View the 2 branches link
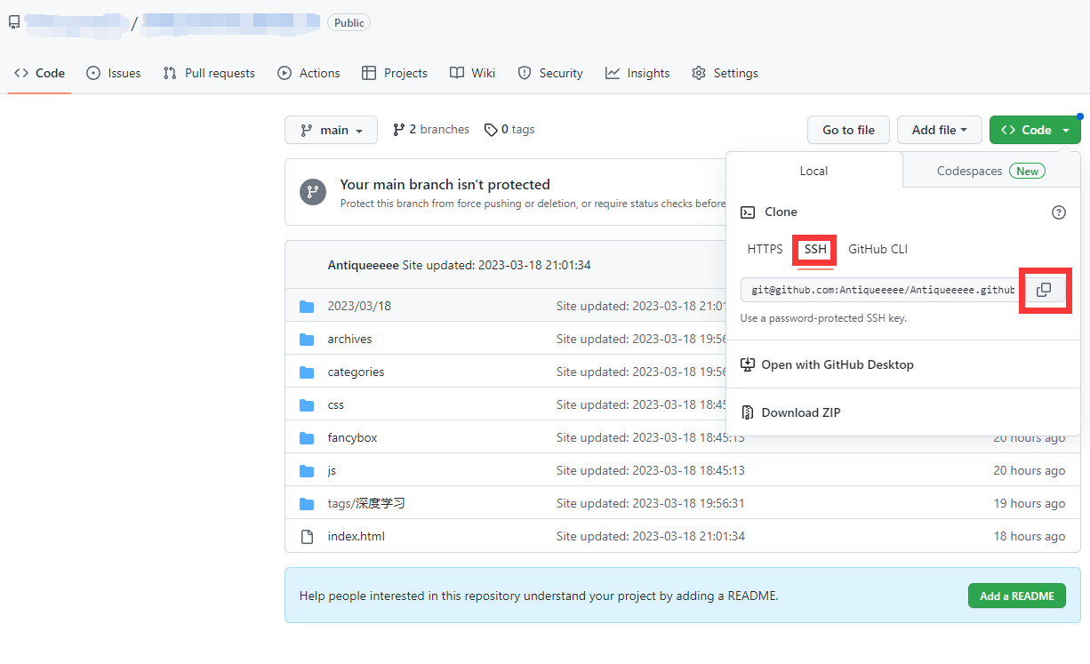This screenshot has height=664, width=1090. pos(431,130)
